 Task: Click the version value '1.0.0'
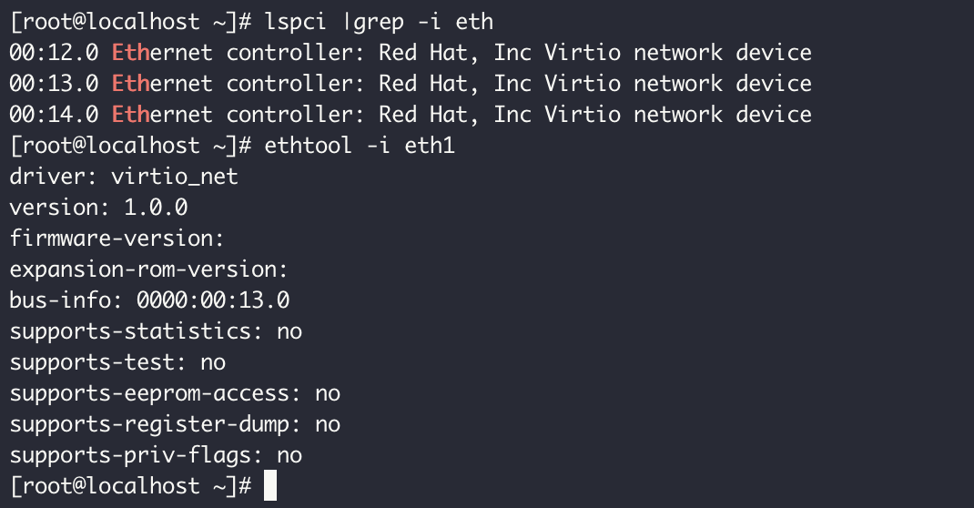tap(156, 207)
